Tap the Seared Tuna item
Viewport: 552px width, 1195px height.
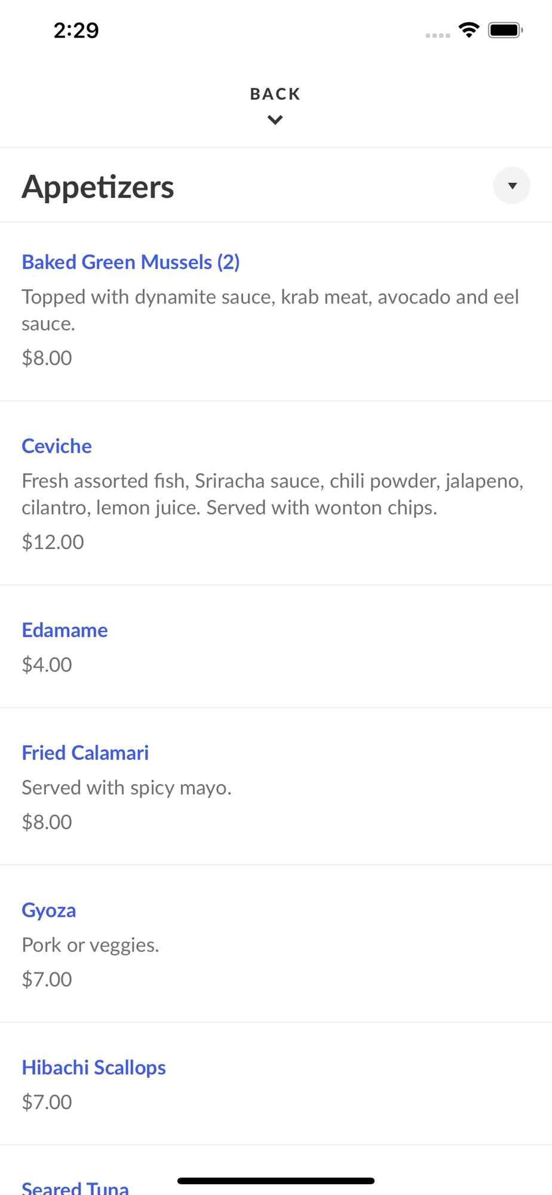75,1188
